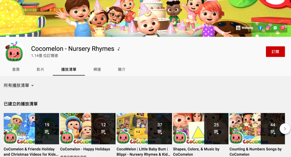Click the red 訂閱 subscribe button
The height and width of the screenshot is (157, 291).
pyautogui.click(x=275, y=51)
